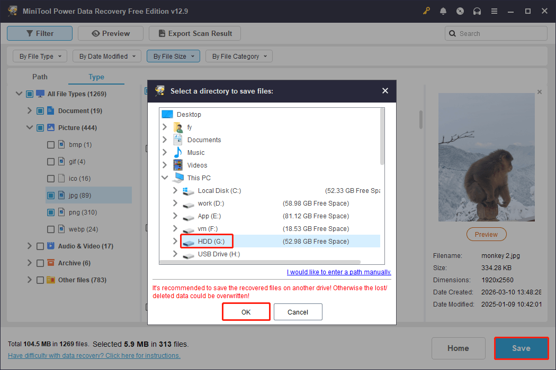This screenshot has width=556, height=370.
Task: Open the hamburger menu icon
Action: (494, 11)
